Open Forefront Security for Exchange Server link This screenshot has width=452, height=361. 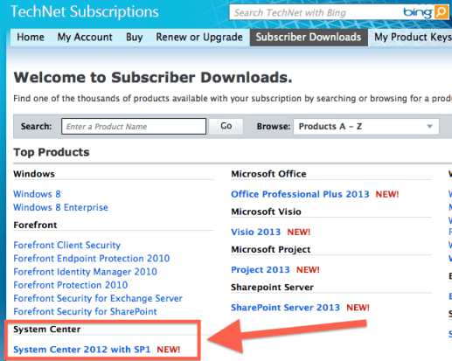[x=98, y=298]
